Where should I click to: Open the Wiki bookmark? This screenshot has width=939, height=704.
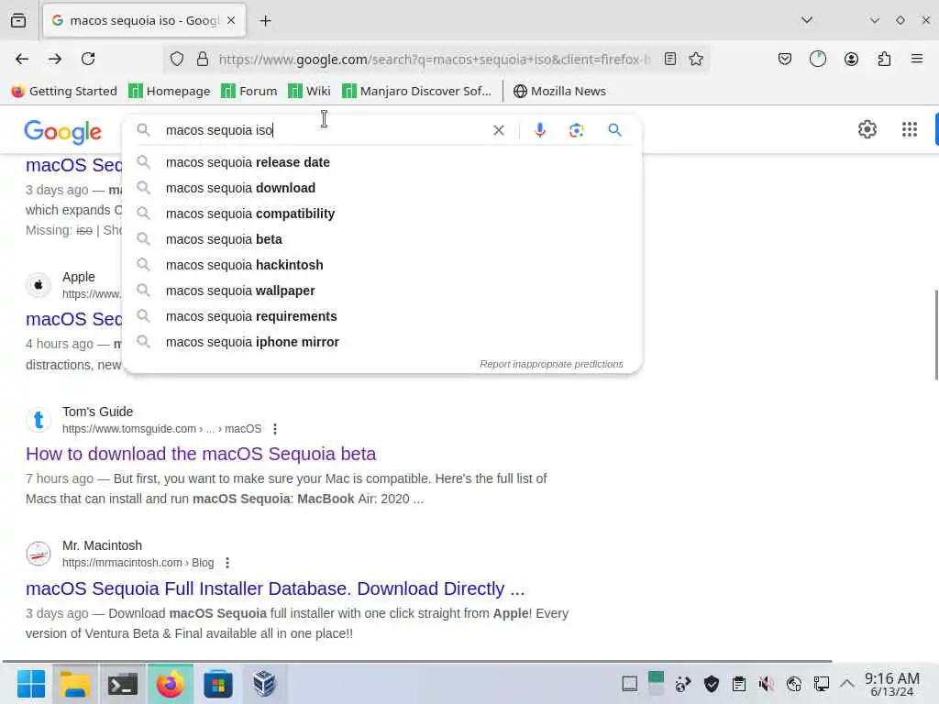pyautogui.click(x=309, y=91)
